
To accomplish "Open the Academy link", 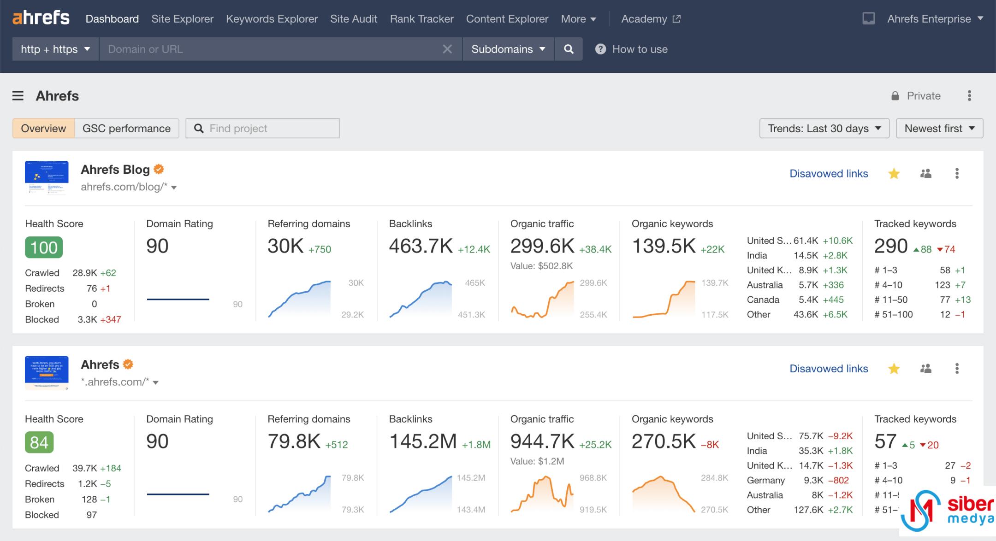I will pos(651,19).
